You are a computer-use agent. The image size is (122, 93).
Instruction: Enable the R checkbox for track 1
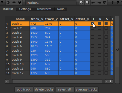(99, 24)
